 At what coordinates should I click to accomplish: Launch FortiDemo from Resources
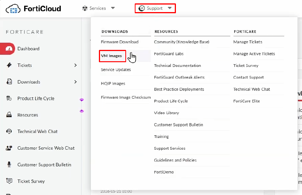point(164,172)
